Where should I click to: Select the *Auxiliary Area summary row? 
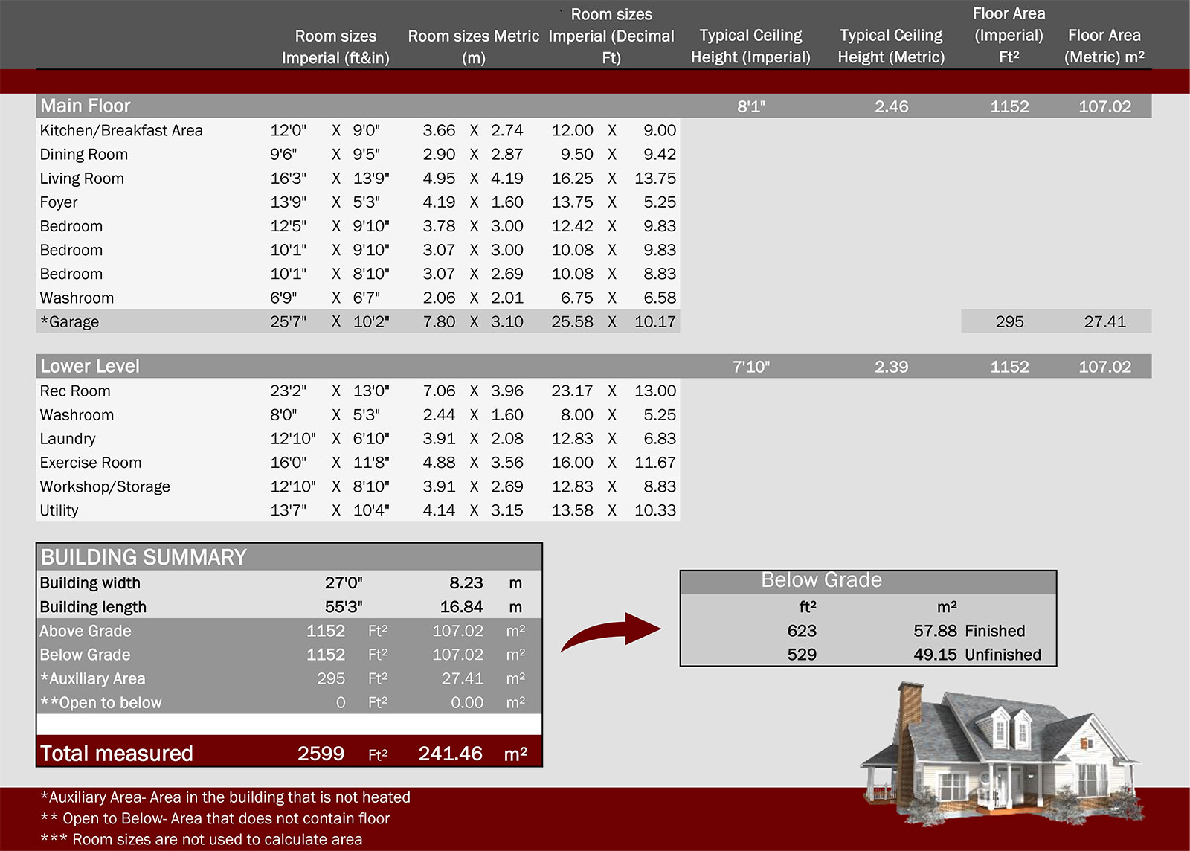coord(93,678)
